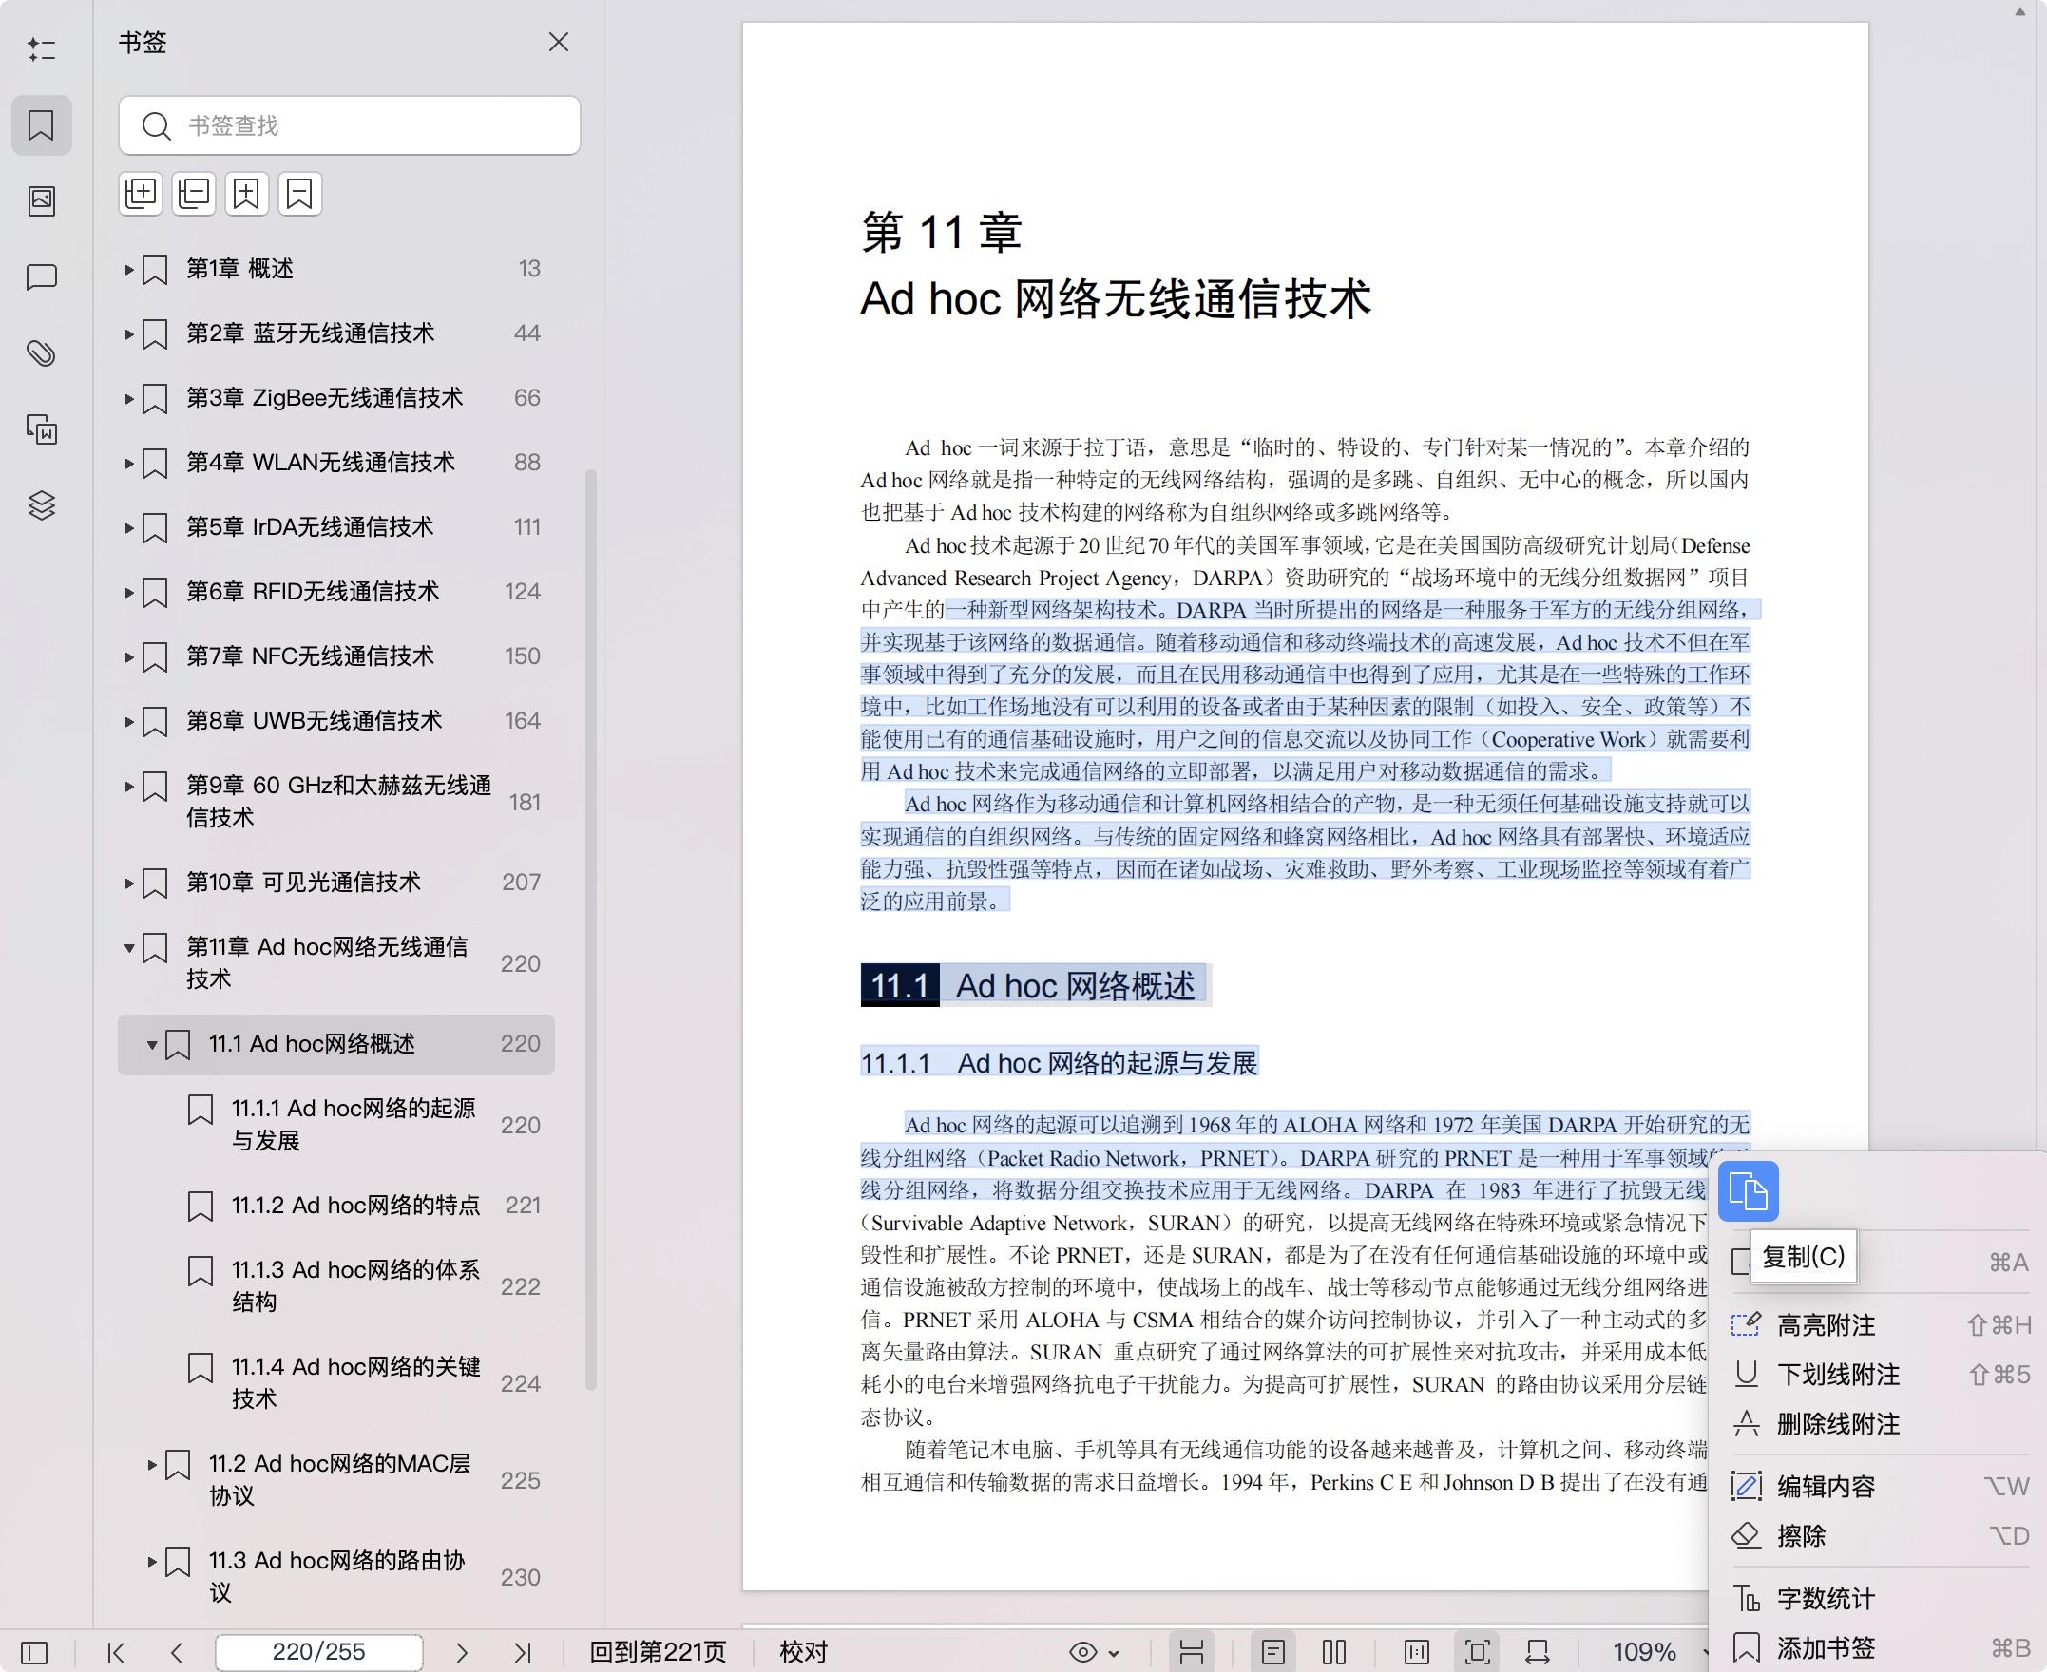Screen dimensions: 2047x1672
Task: Open the attachments paperclip panel icon
Action: [x=42, y=353]
